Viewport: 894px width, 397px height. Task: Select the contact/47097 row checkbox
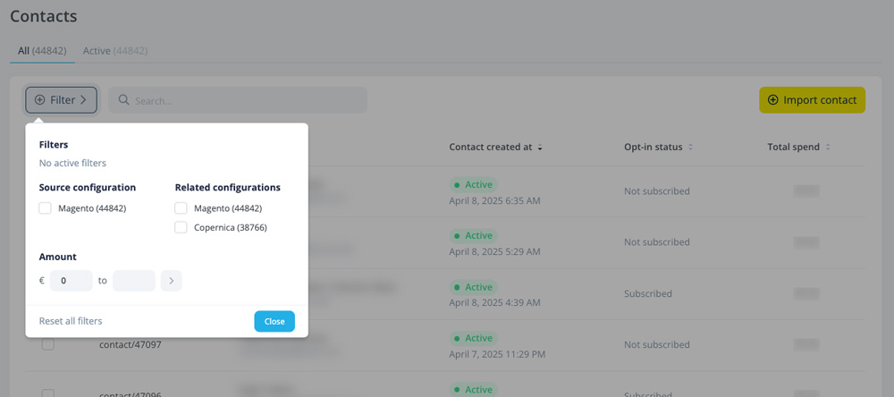tap(48, 344)
